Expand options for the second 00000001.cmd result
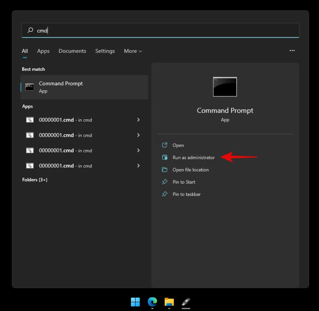The width and height of the screenshot is (319, 311). pos(138,135)
